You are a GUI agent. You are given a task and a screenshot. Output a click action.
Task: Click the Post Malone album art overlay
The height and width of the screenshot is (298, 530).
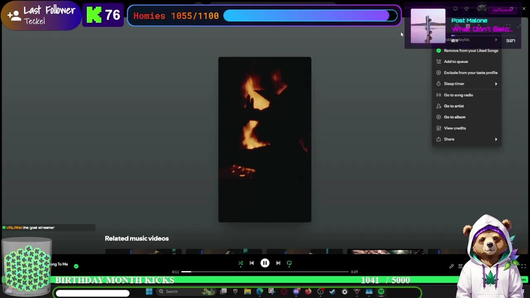[428, 26]
